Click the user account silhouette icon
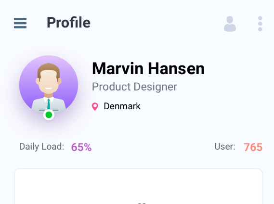 [230, 24]
